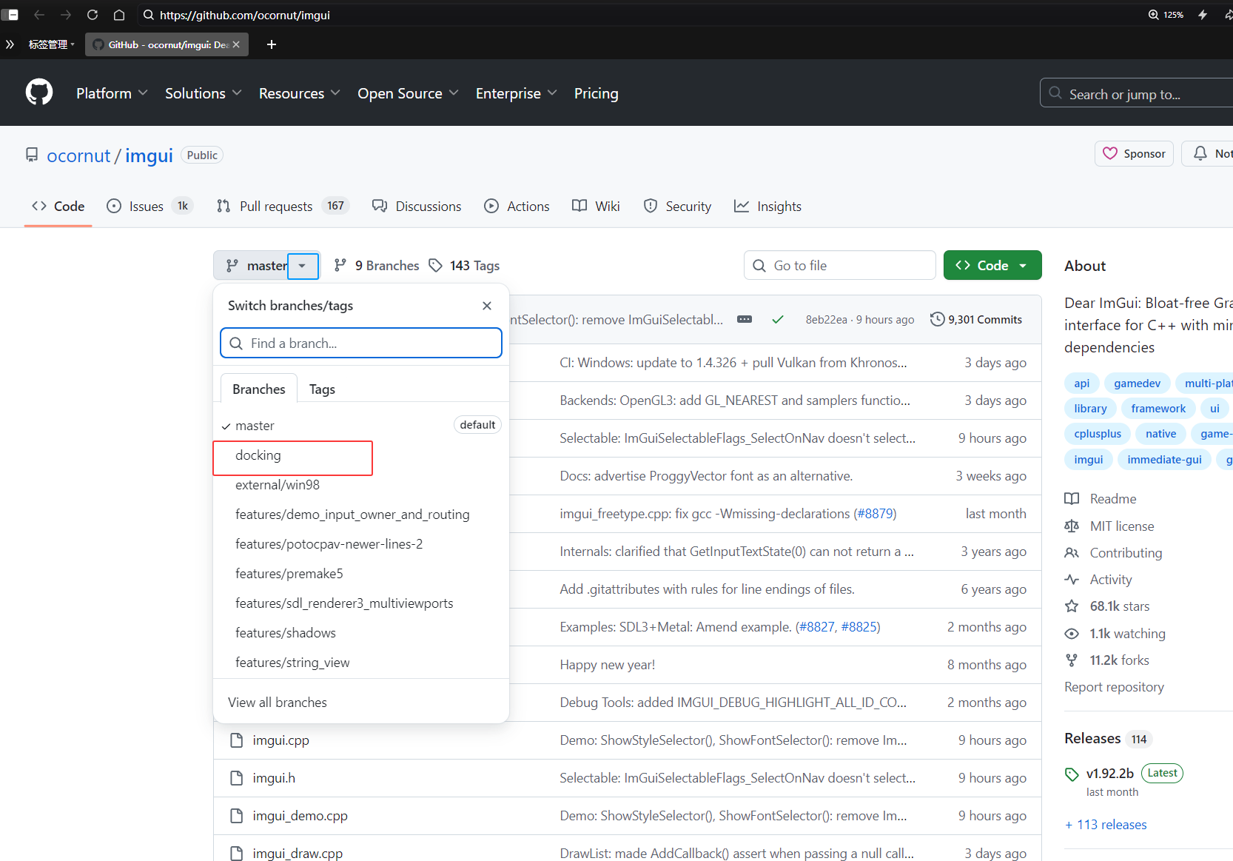Open the ocornut owner link

click(x=78, y=155)
